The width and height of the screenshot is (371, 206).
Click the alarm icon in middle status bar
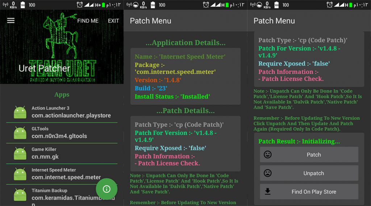pos(206,5)
